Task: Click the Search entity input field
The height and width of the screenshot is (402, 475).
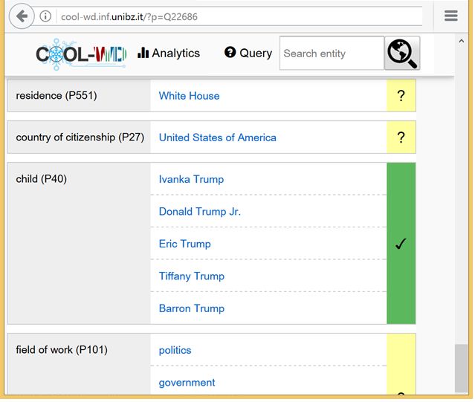Action: tap(332, 54)
